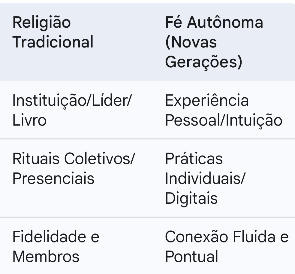Click the word "Tradicional" in header
Image resolution: width=295 pixels, height=274 pixels.
click(x=53, y=42)
